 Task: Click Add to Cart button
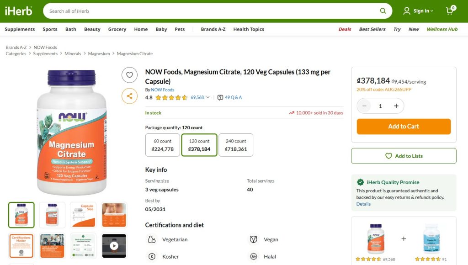click(404, 127)
